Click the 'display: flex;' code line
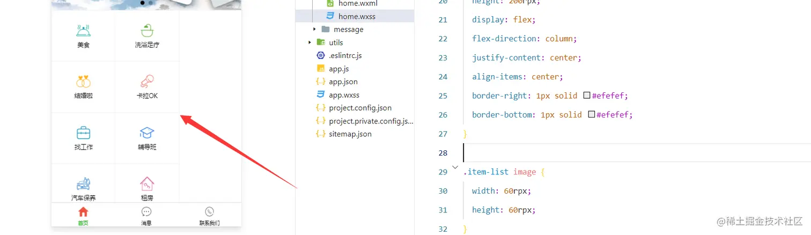This screenshot has height=235, width=811. pyautogui.click(x=504, y=19)
